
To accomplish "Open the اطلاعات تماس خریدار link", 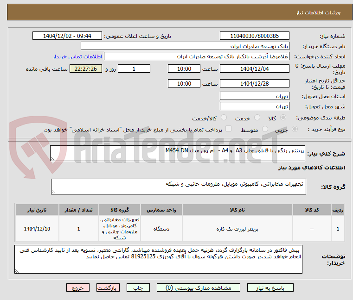I will [x=77, y=56].
